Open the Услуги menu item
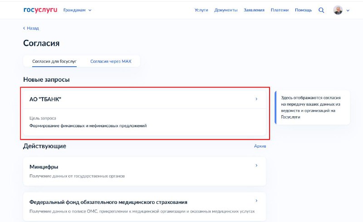363x222 pixels. pyautogui.click(x=201, y=10)
